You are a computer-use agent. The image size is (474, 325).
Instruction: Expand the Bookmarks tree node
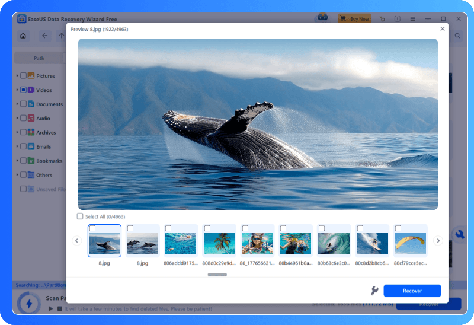click(17, 160)
